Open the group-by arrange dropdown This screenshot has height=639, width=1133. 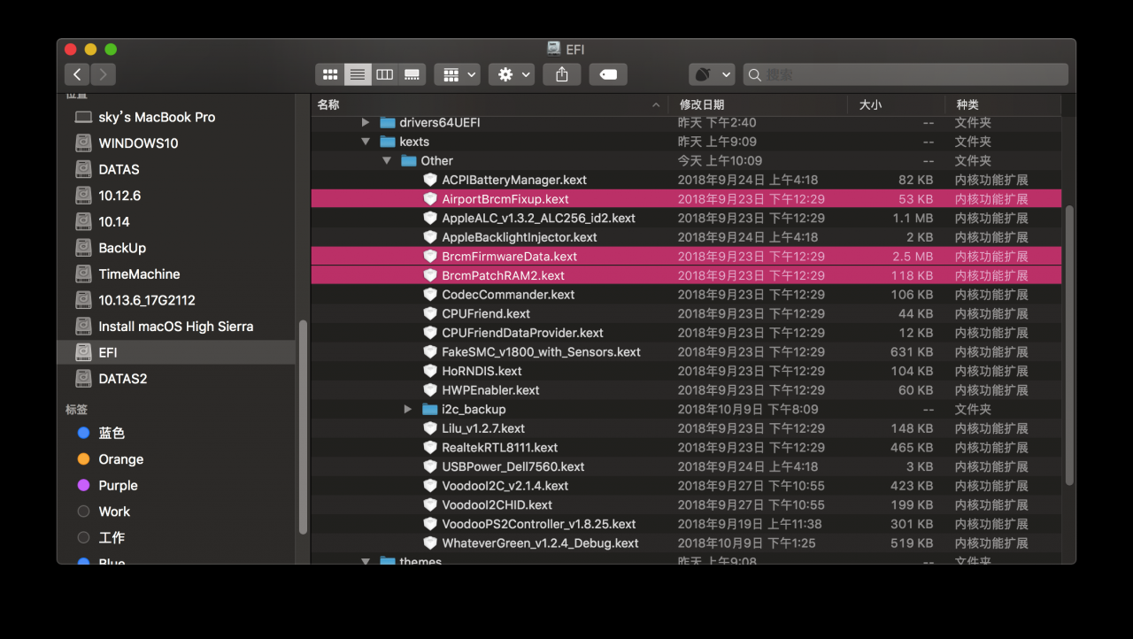(457, 74)
